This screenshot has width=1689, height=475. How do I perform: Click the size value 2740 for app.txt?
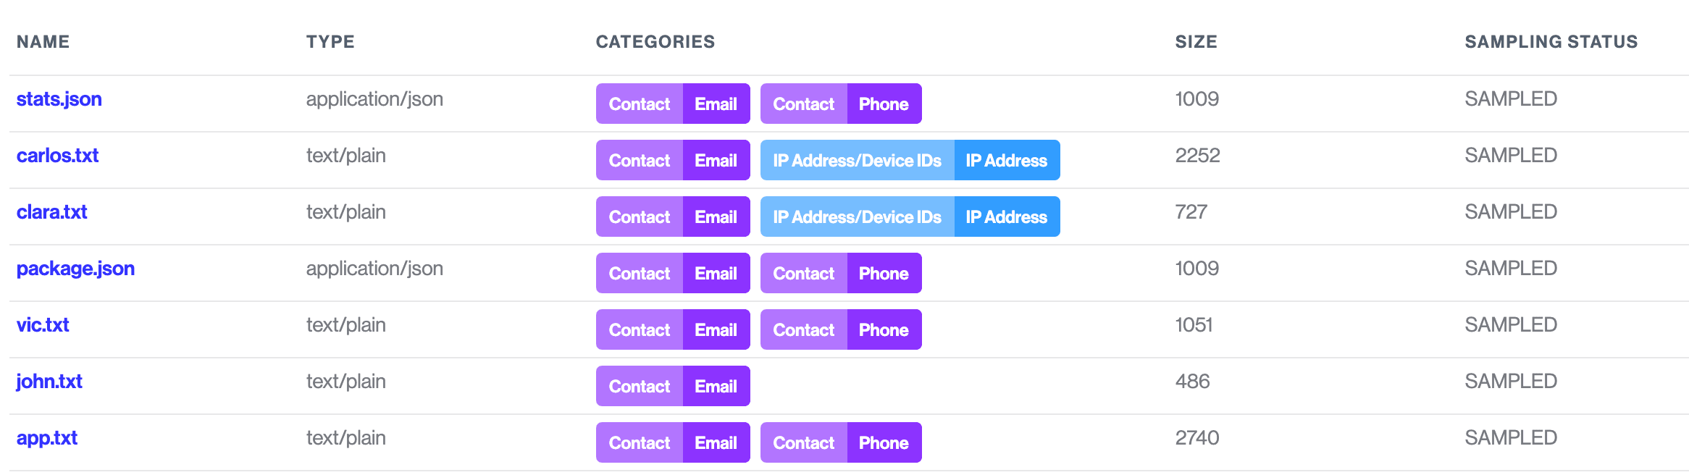1196,437
